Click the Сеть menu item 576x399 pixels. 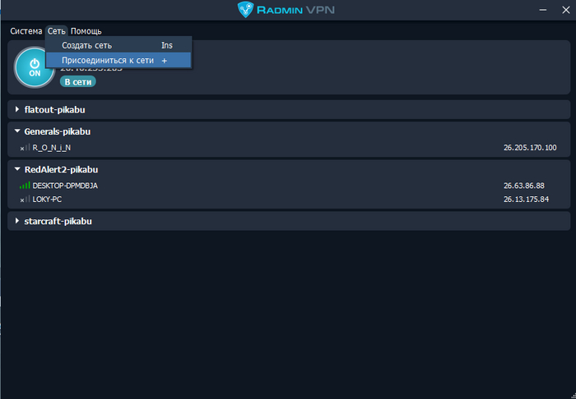pos(57,31)
